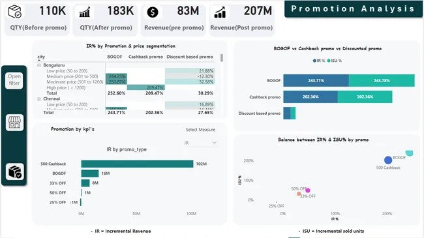Click the -12.30% discount cell

coord(190,76)
